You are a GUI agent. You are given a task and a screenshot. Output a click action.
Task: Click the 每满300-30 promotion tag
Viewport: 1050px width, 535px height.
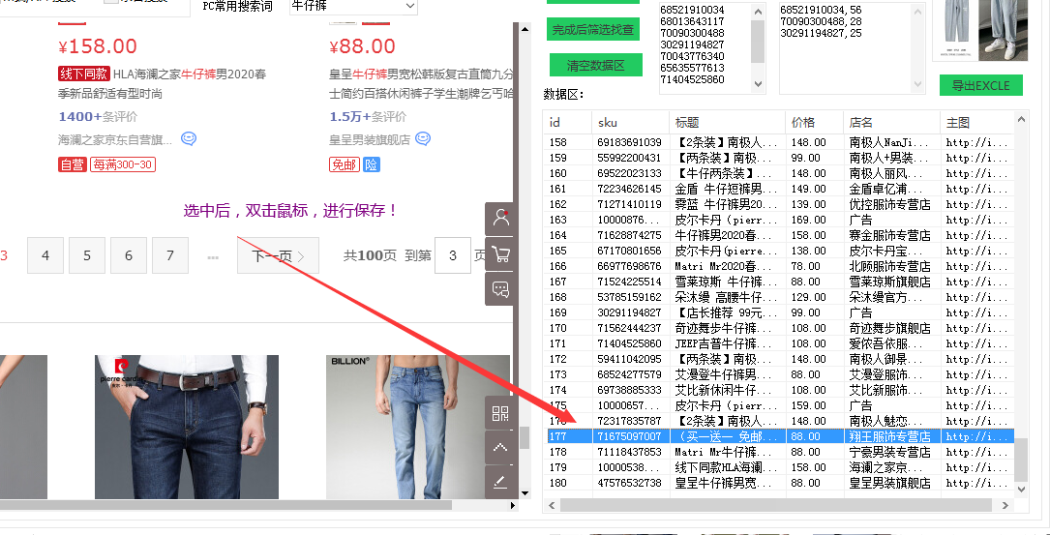pos(123,164)
